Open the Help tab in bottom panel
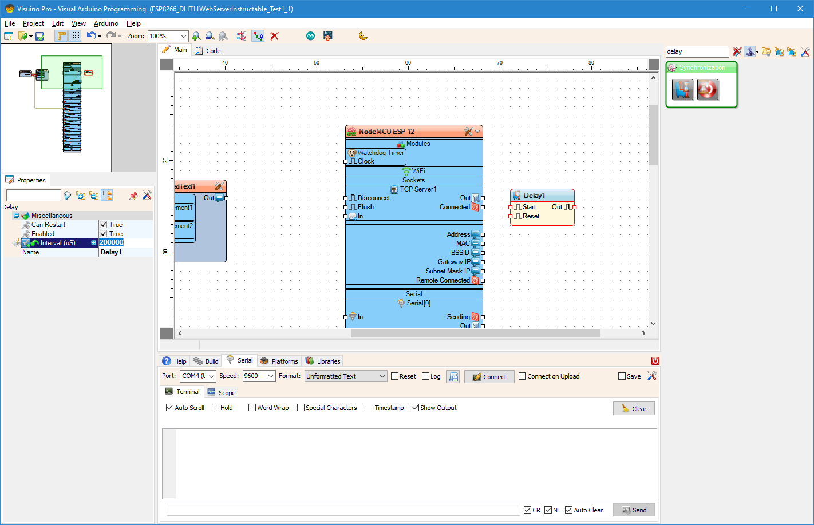Image resolution: width=814 pixels, height=525 pixels. 175,361
